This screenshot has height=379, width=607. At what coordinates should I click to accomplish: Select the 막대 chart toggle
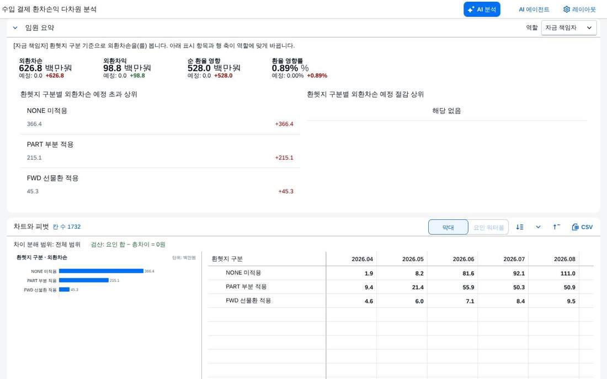[x=448, y=227]
